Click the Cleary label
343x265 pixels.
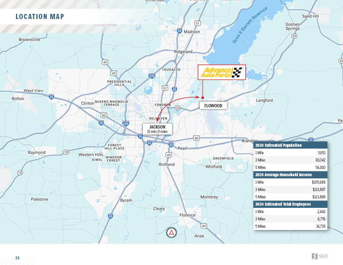tap(159, 209)
